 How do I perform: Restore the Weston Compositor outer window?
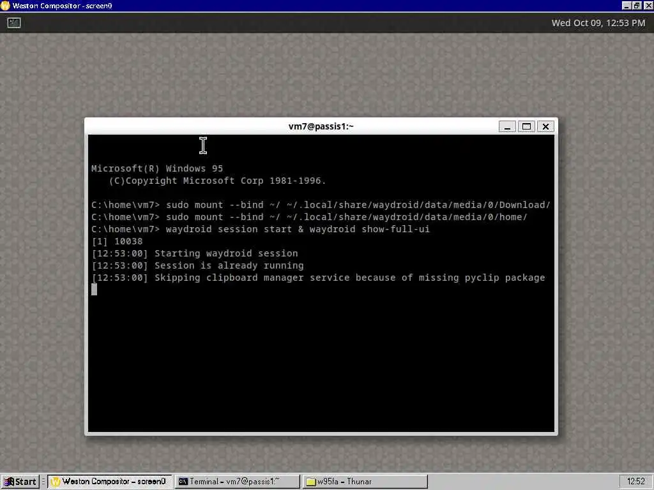[637, 6]
